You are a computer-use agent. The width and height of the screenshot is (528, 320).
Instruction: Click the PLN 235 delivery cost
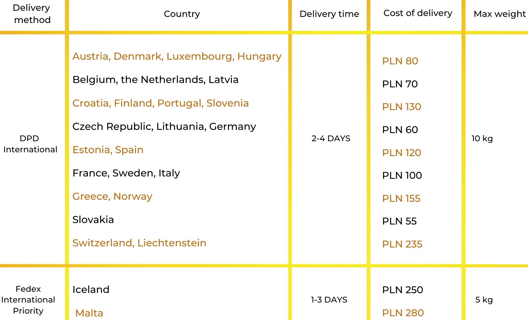point(402,244)
